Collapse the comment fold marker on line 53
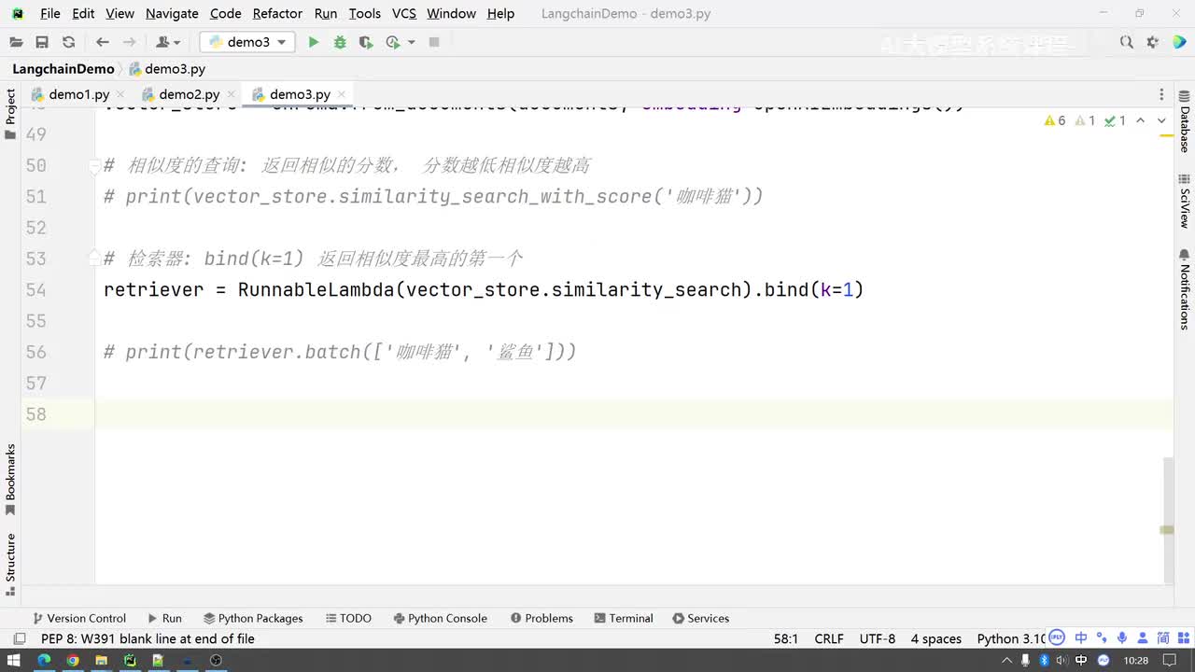 pos(94,259)
